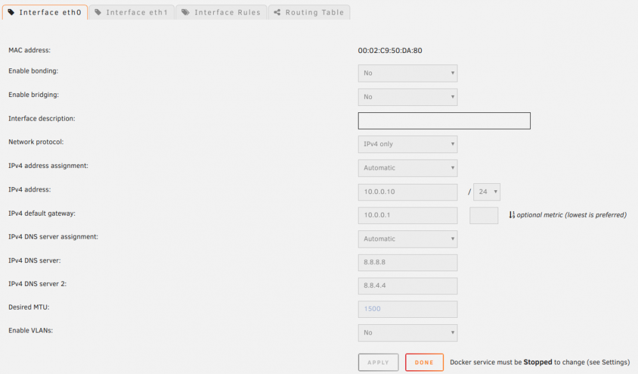Click the Apply button
This screenshot has height=374, width=638.
coord(378,363)
